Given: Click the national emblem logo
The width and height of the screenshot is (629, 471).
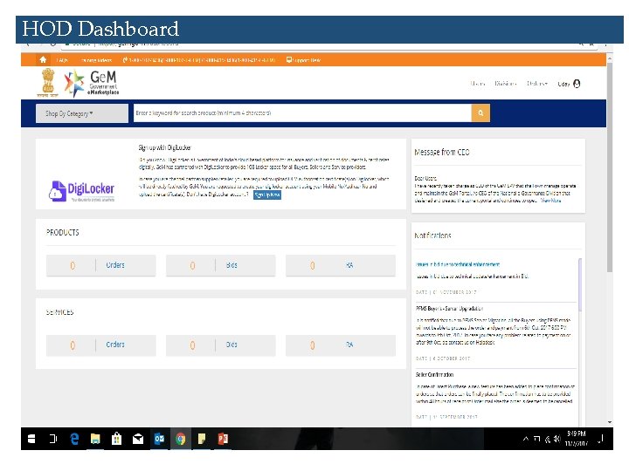Looking at the screenshot, I should coord(48,83).
